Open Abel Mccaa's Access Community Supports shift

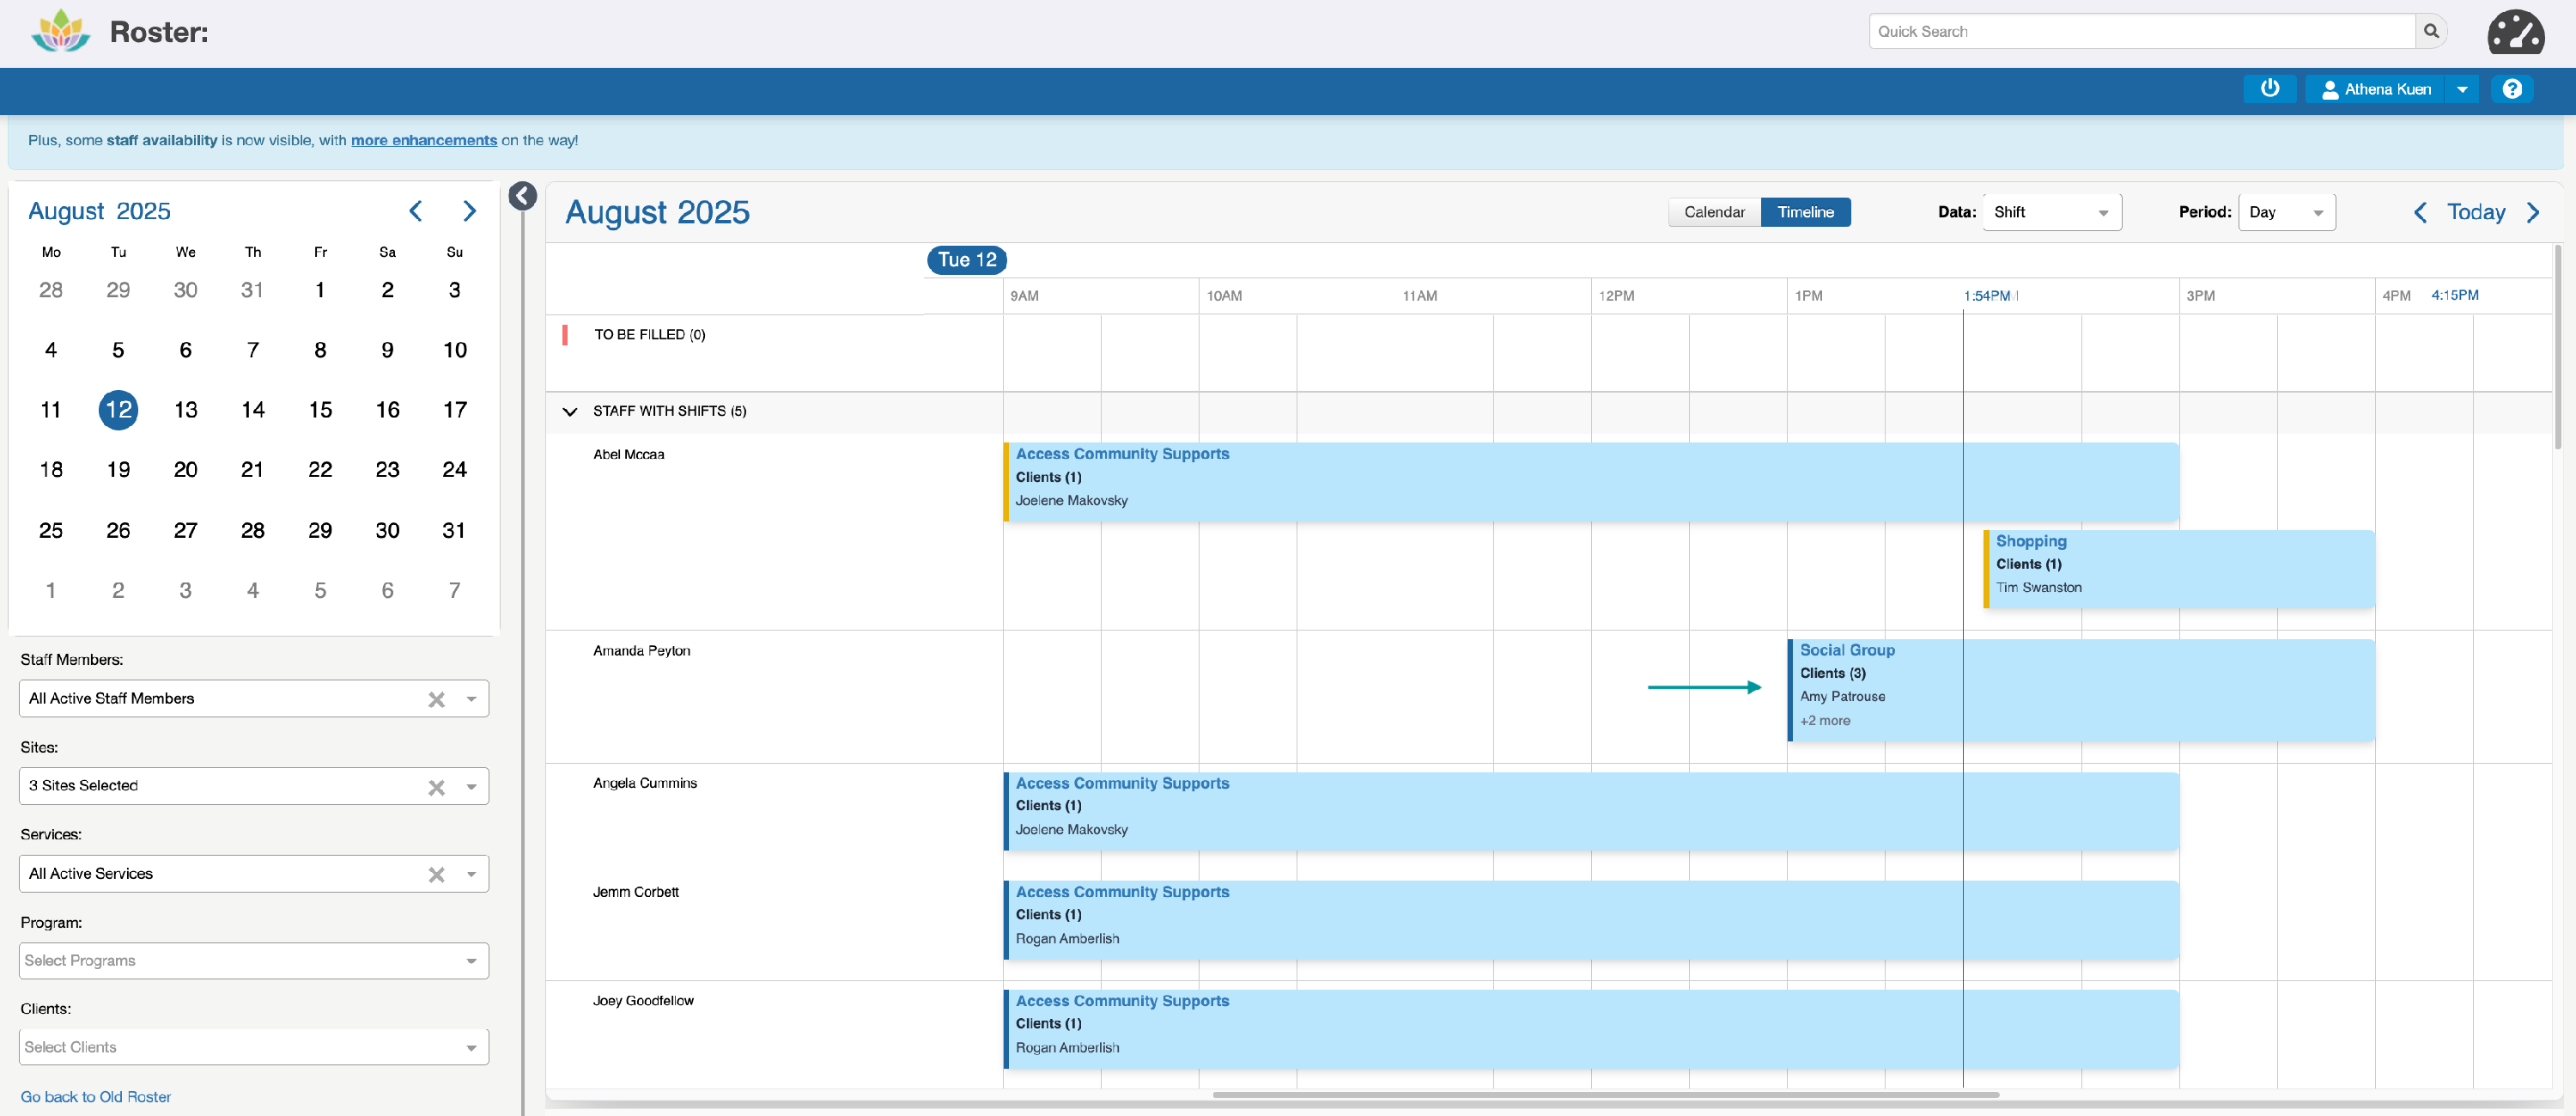tap(1591, 481)
